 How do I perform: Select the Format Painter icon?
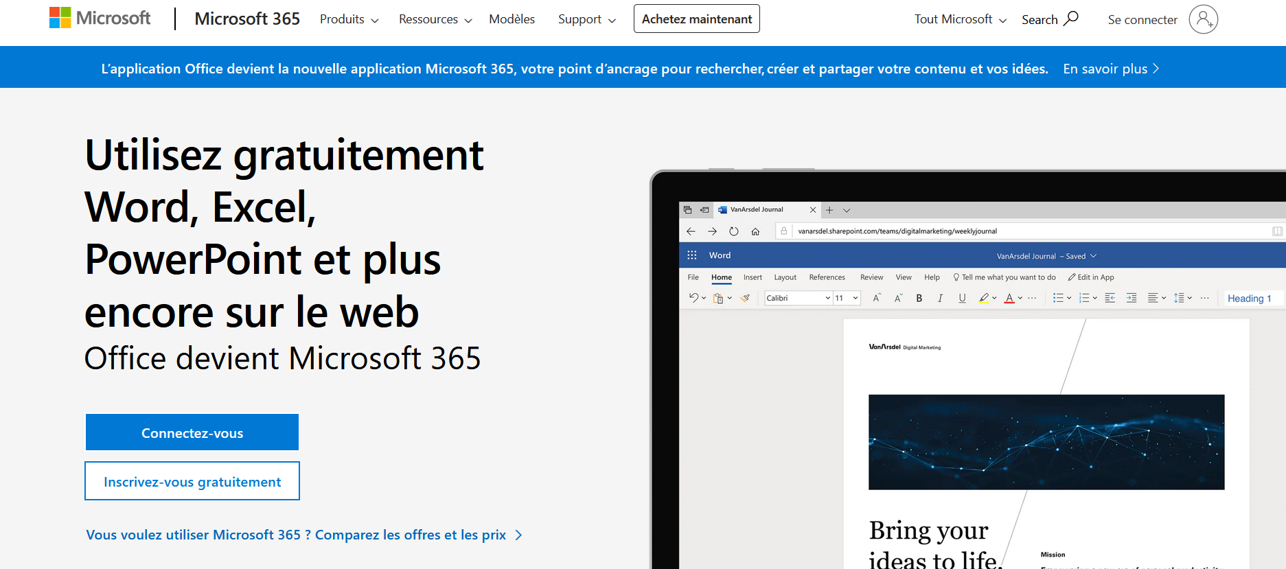[745, 298]
